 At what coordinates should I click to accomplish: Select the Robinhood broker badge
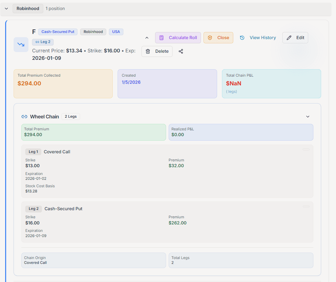[x=93, y=32]
